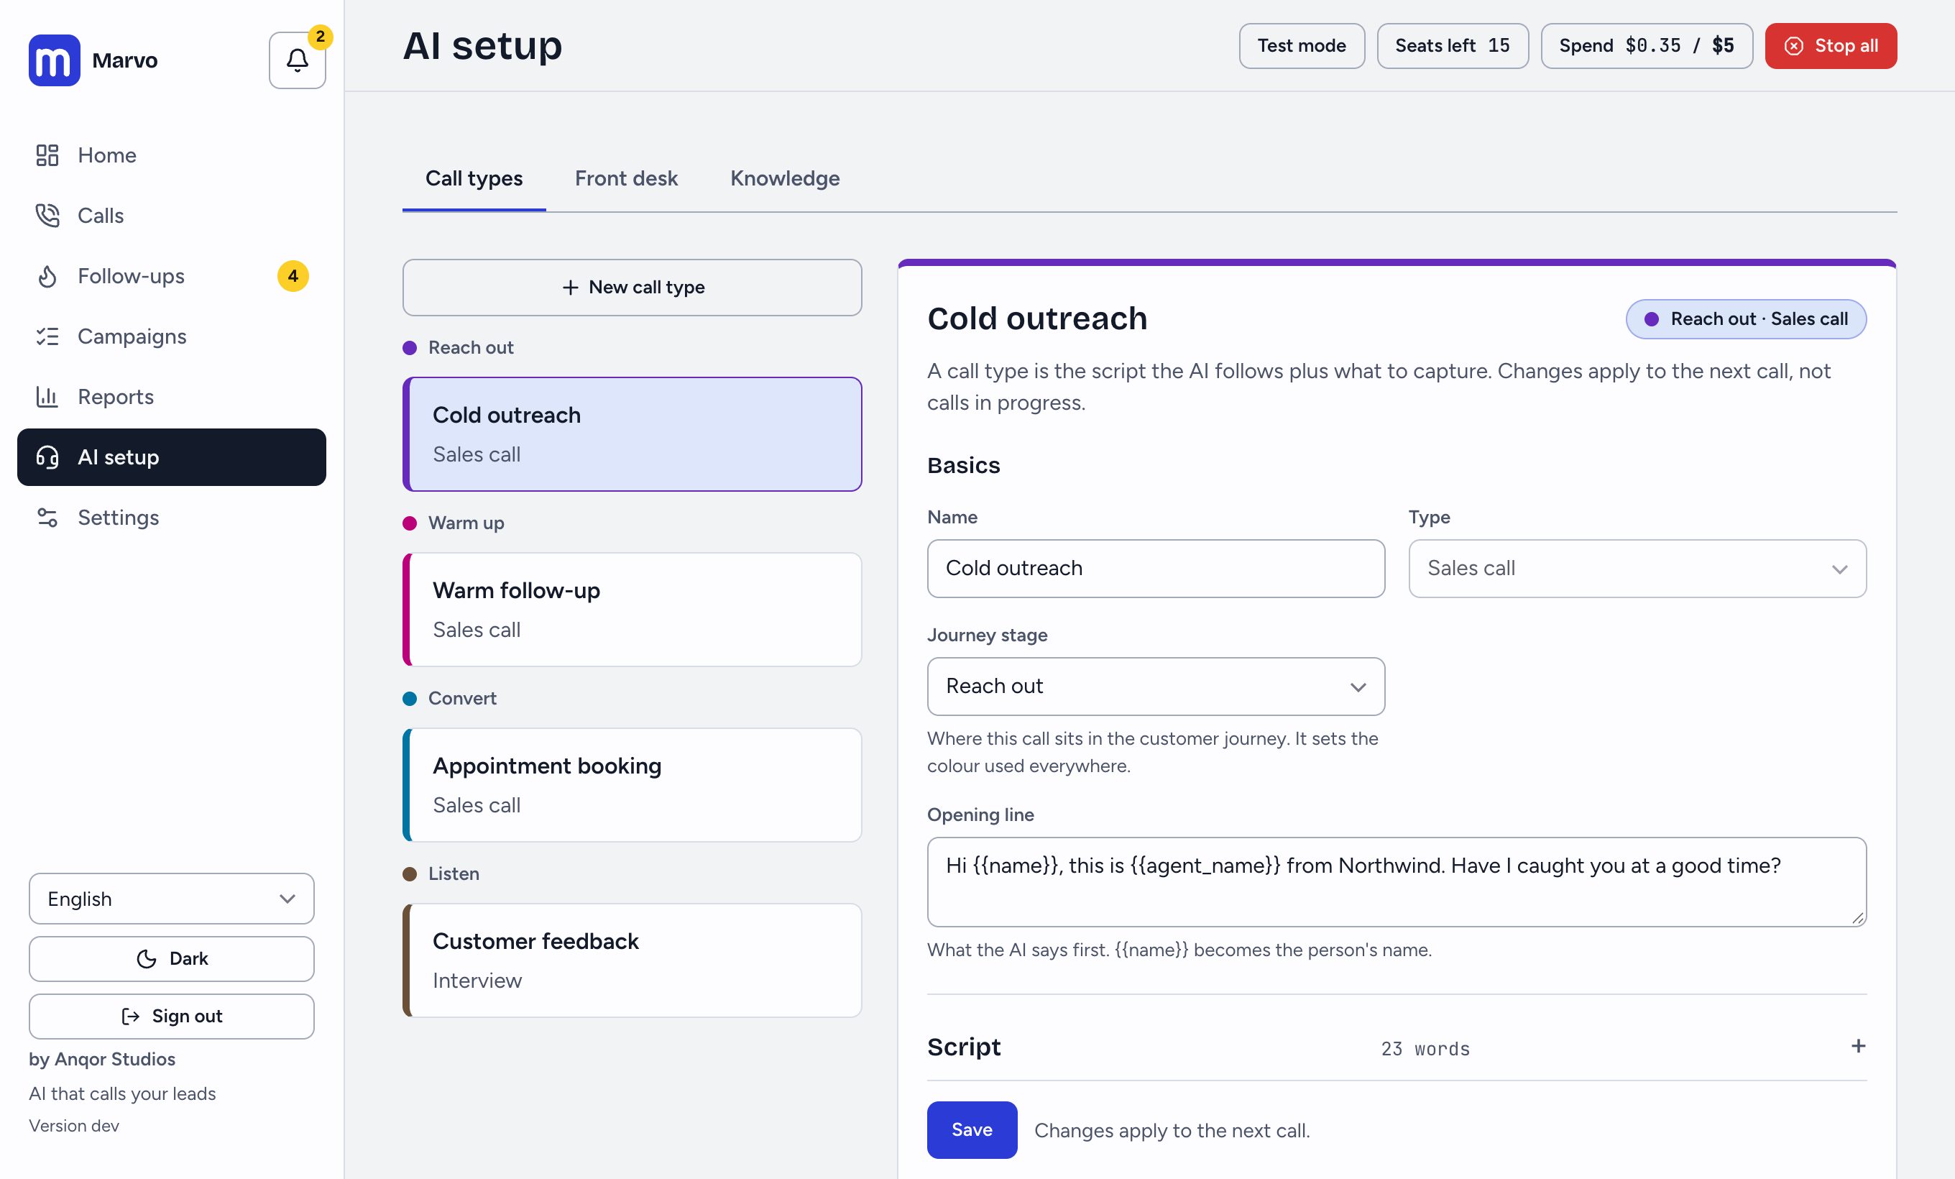The height and width of the screenshot is (1179, 1955).
Task: Go to Home in sidebar
Action: tap(171, 155)
